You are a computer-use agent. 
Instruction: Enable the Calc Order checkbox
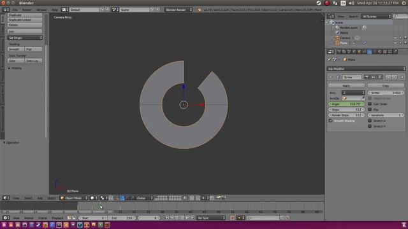coord(370,104)
